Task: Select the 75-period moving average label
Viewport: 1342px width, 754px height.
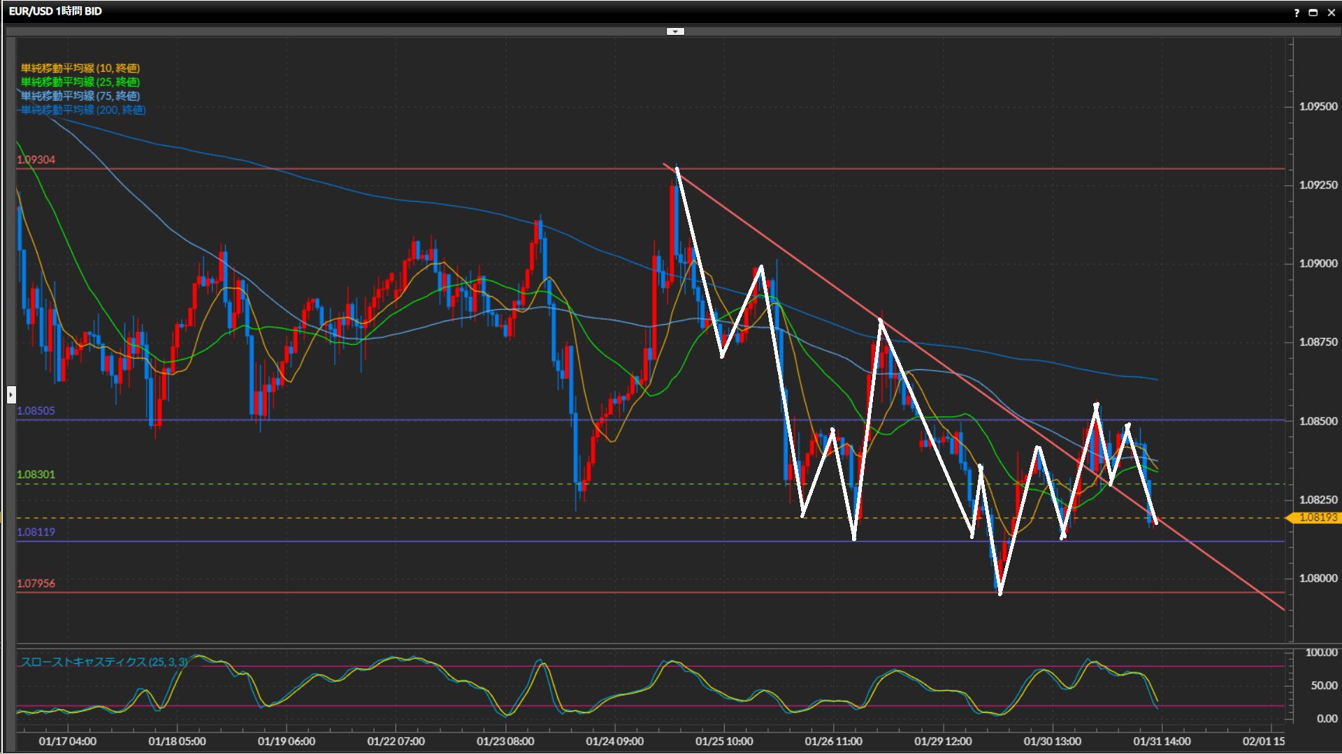Action: pyautogui.click(x=80, y=96)
